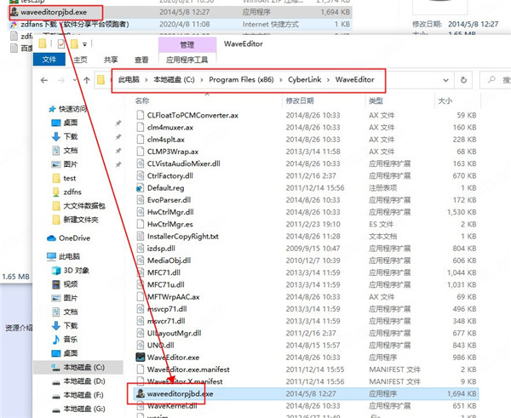The image size is (511, 418).
Task: Click the Refresh button in address bar
Action: (x=463, y=80)
